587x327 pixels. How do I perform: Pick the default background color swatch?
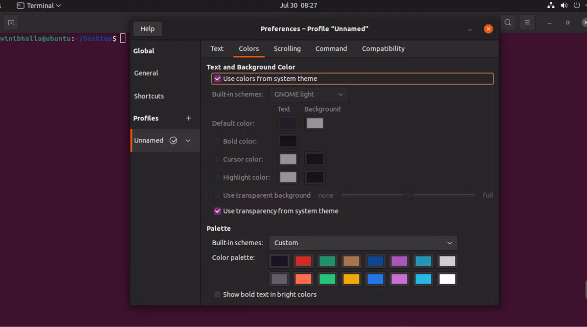click(315, 123)
